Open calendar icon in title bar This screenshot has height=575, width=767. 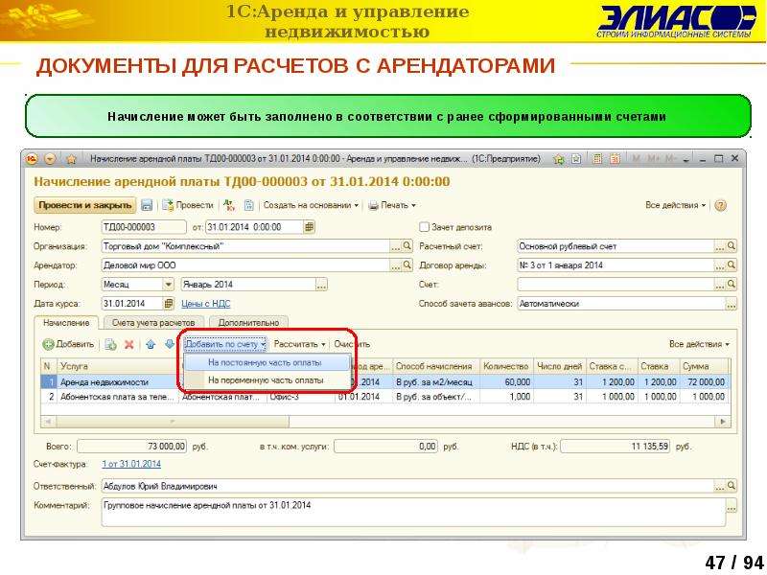coord(615,159)
